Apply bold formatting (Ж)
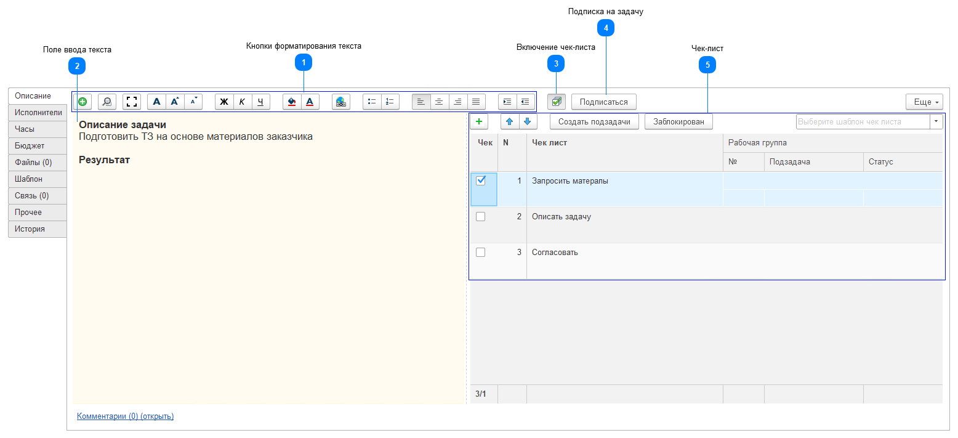Image resolution: width=958 pixels, height=438 pixels. point(224,102)
